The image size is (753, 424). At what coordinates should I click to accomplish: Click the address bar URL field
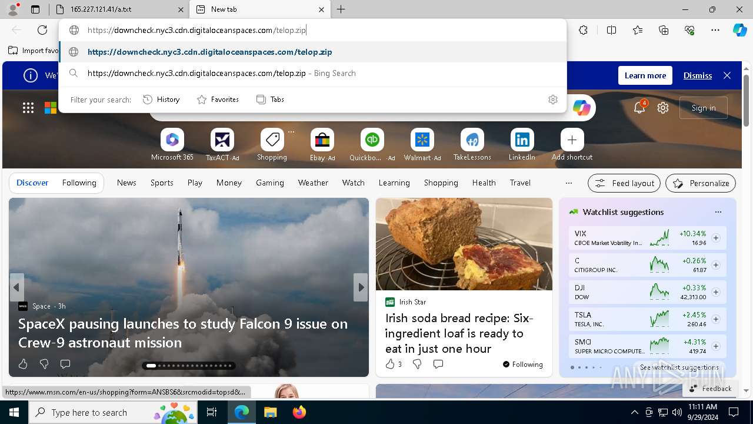point(313,30)
